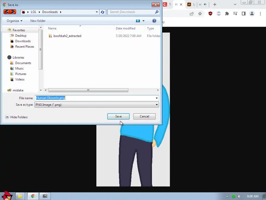Click the search magnifier icon
This screenshot has width=266, height=200.
pos(157,12)
